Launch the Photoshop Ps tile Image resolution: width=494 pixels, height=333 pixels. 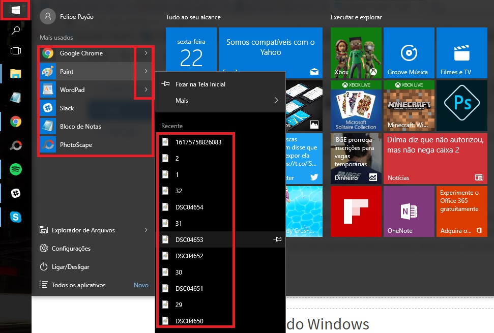[x=462, y=105]
